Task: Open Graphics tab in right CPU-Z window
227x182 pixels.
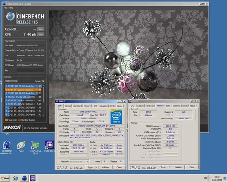Action: coord(176,106)
